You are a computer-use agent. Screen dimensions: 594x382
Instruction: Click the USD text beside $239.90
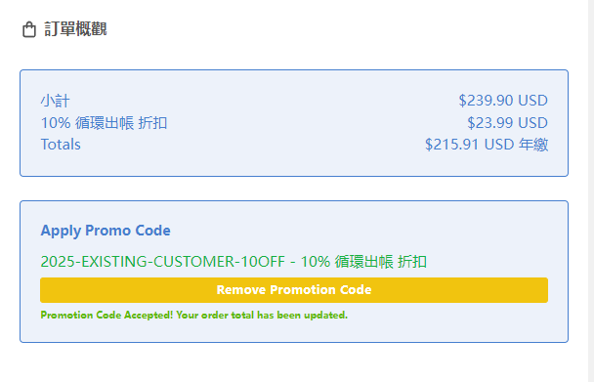point(532,101)
